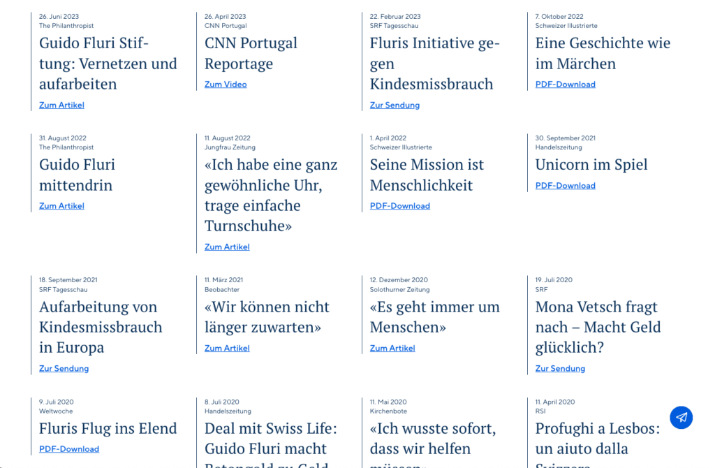
Task: Download PDF for 'Seine Mission ist Menschlichkeit'
Action: (x=399, y=206)
